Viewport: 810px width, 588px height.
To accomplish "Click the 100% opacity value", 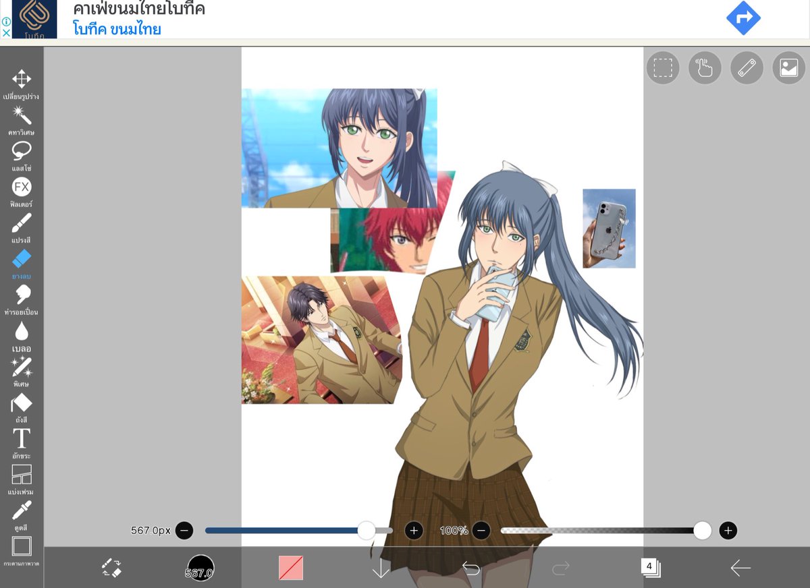I will tap(454, 531).
